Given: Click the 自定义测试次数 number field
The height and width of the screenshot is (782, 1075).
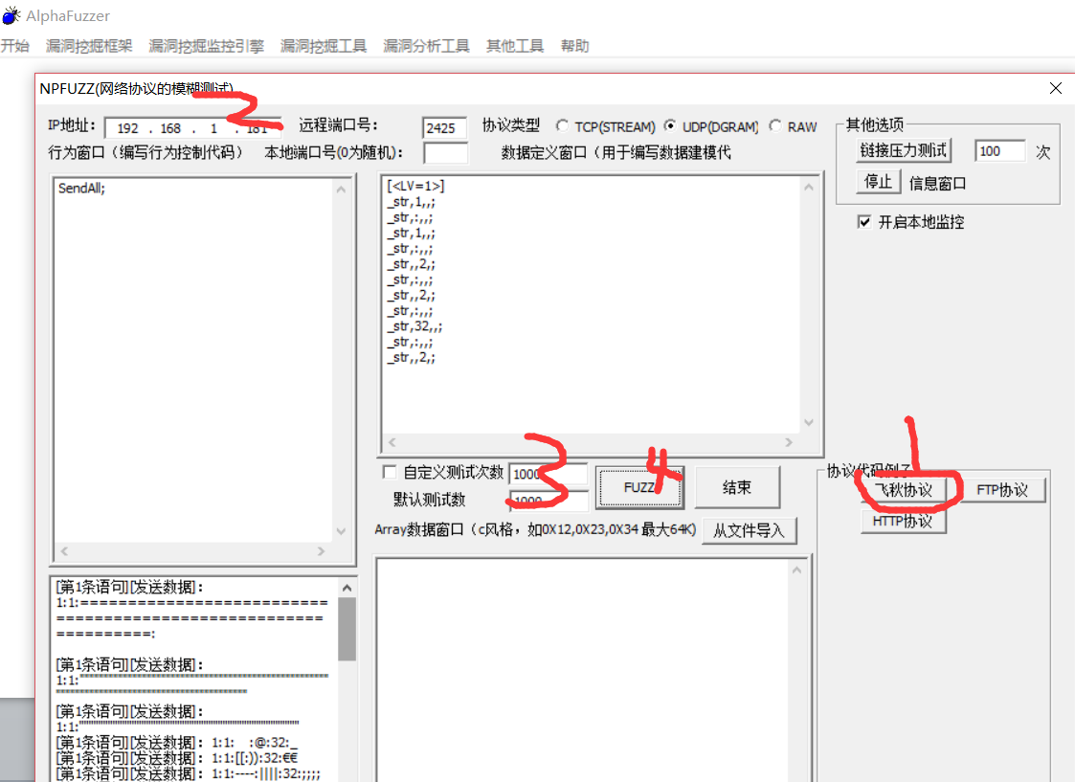Looking at the screenshot, I should [549, 474].
